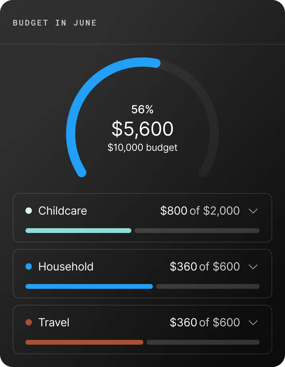Click the $10,000 budget label

click(142, 148)
